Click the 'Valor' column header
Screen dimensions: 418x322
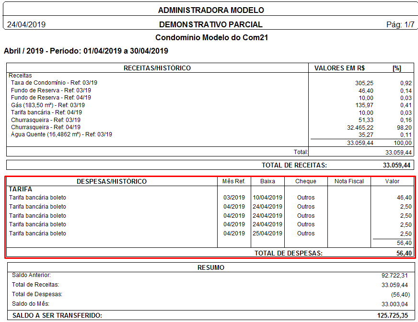click(x=392, y=181)
